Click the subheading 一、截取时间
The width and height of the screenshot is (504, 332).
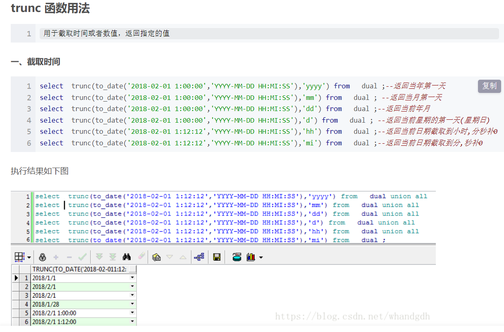coord(36,62)
